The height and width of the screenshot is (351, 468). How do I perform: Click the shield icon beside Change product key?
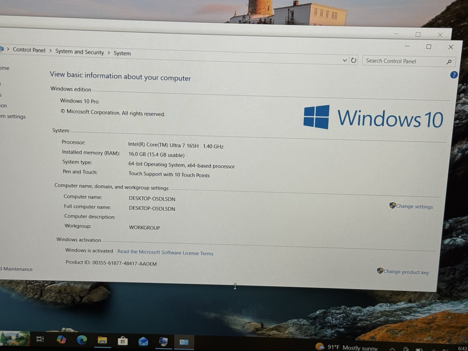point(380,271)
